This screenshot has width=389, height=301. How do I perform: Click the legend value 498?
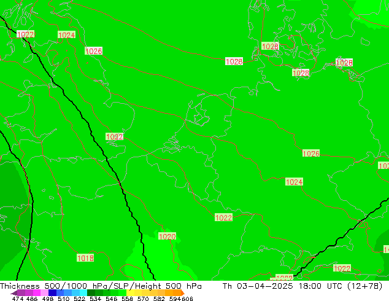pos(48,299)
